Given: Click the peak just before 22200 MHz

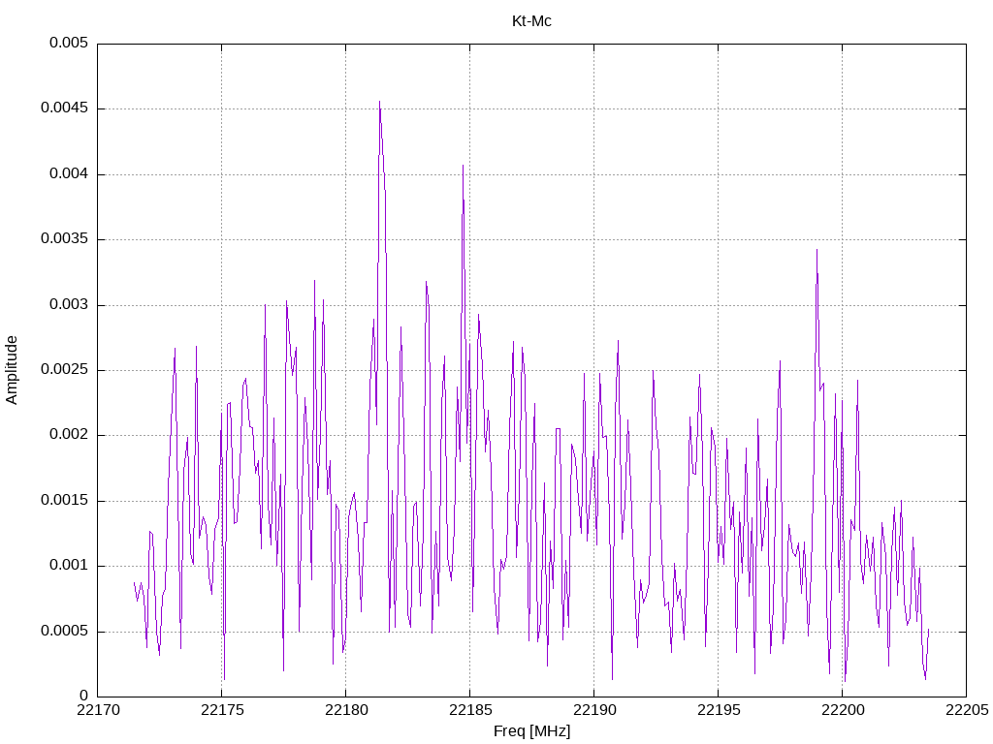Looking at the screenshot, I should 817,251.
